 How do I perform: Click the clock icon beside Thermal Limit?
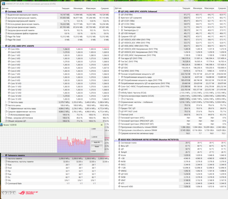point(119,115)
